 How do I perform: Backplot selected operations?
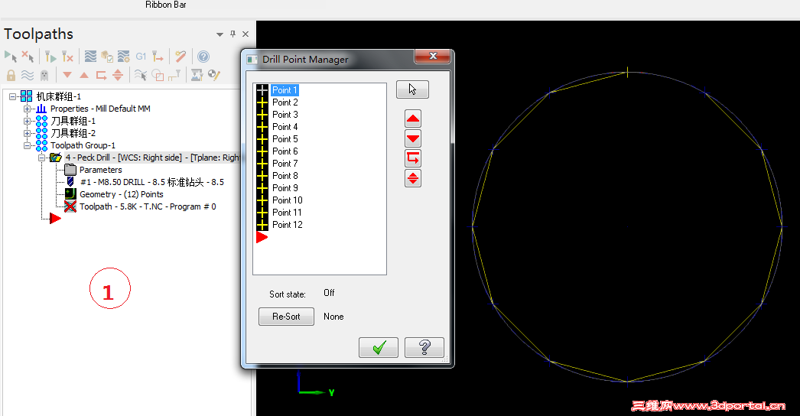coord(90,56)
